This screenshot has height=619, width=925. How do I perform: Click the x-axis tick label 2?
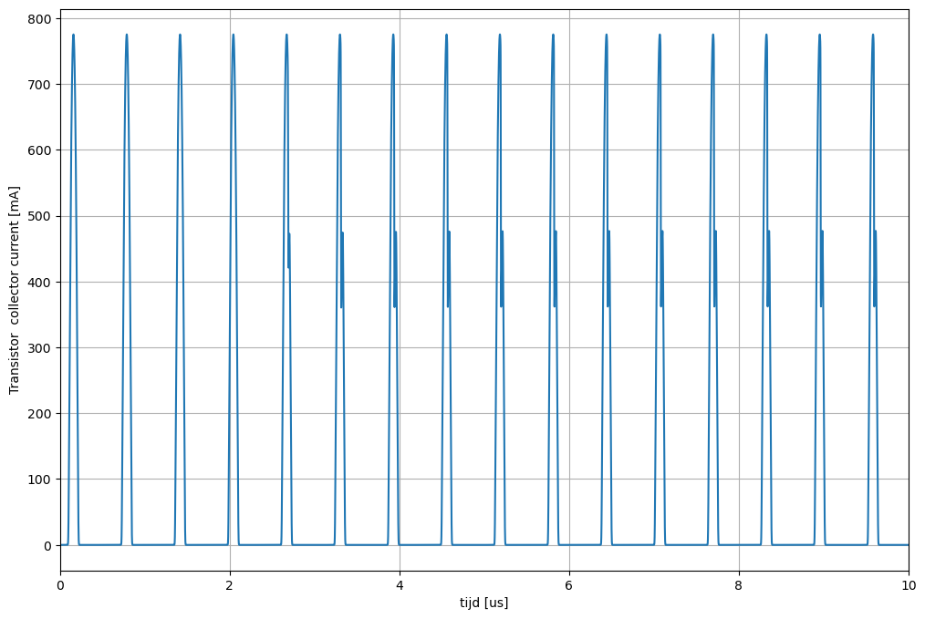coord(230,584)
